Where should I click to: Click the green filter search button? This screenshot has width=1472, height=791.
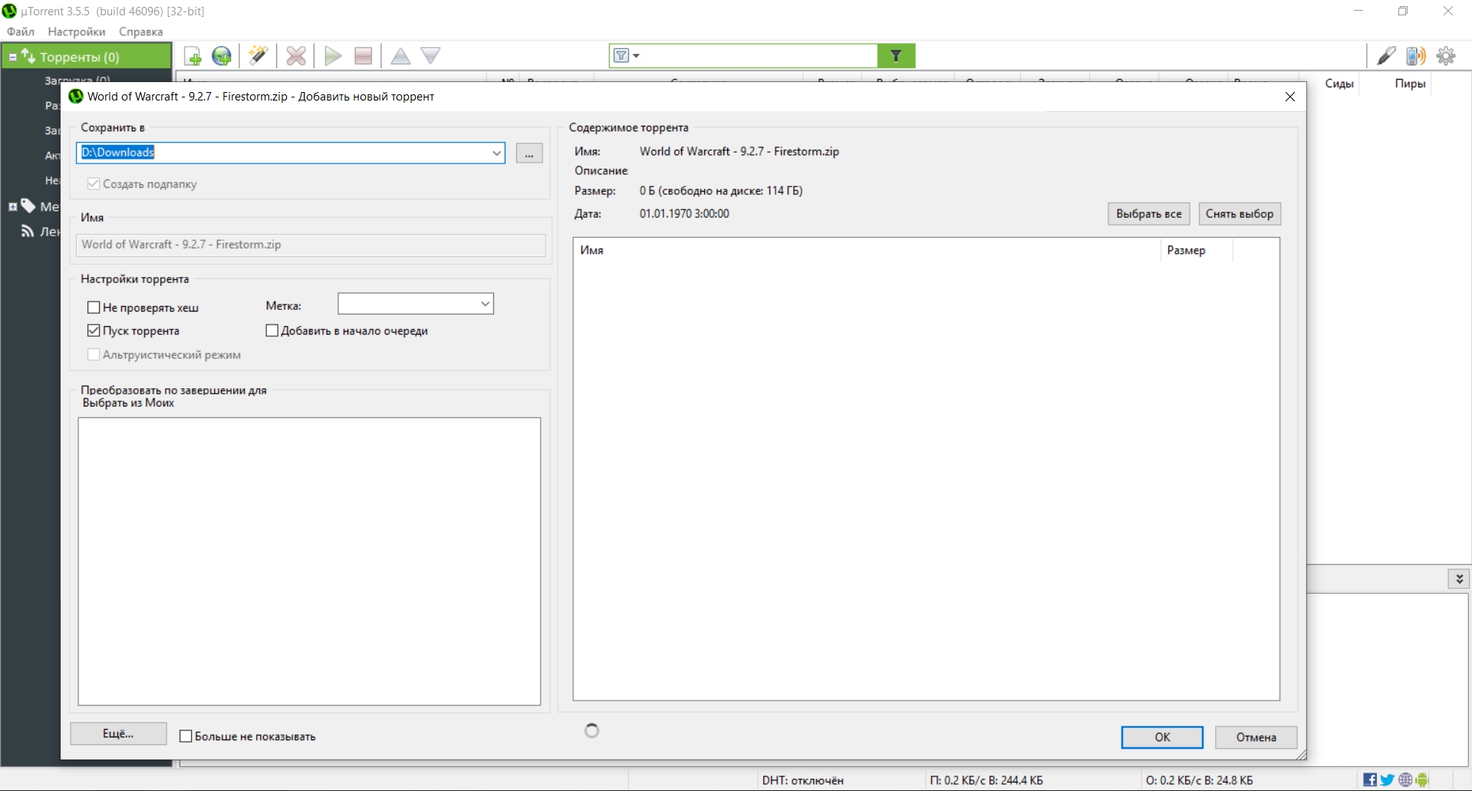coord(896,56)
